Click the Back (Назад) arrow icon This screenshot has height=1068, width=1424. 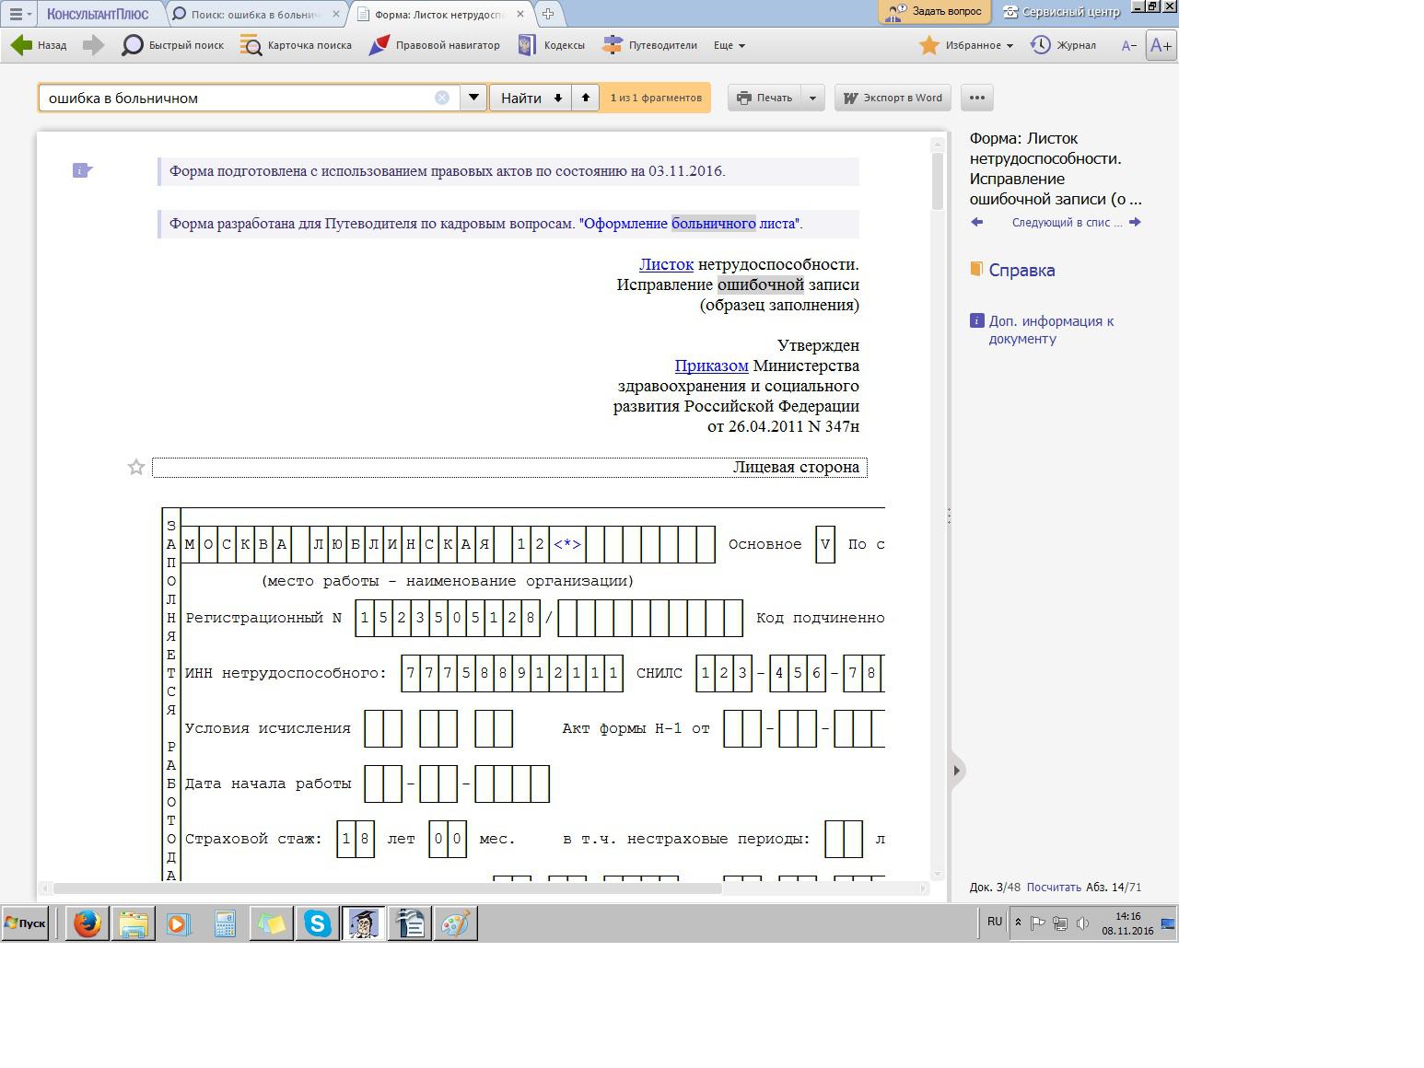pos(22,45)
